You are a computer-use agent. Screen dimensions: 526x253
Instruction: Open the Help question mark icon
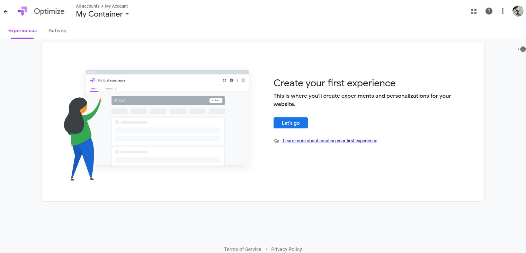(489, 11)
